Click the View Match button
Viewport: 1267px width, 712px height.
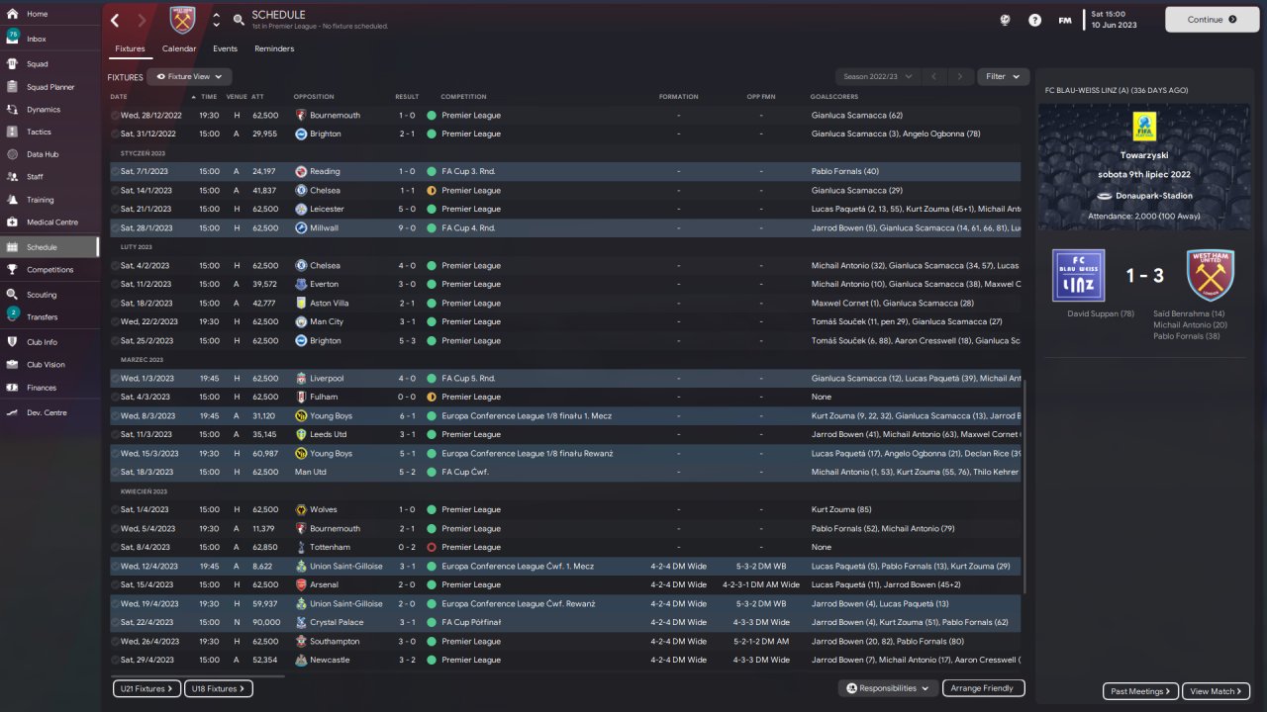pyautogui.click(x=1217, y=691)
